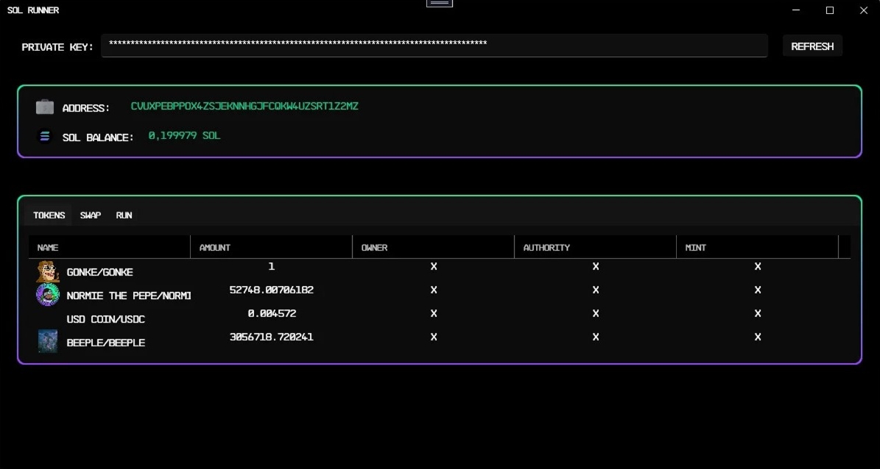Viewport: 880px width, 469px height.
Task: Select the BEEPLE token artwork icon
Action: coord(47,340)
